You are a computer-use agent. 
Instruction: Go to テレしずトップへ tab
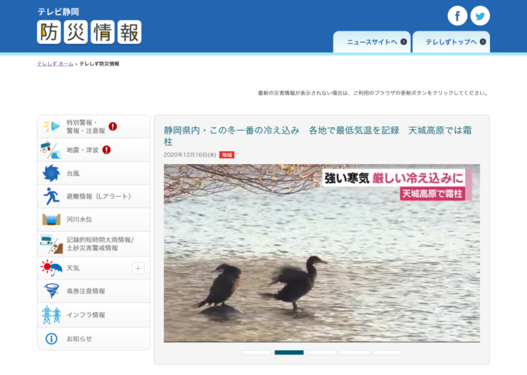click(x=451, y=42)
